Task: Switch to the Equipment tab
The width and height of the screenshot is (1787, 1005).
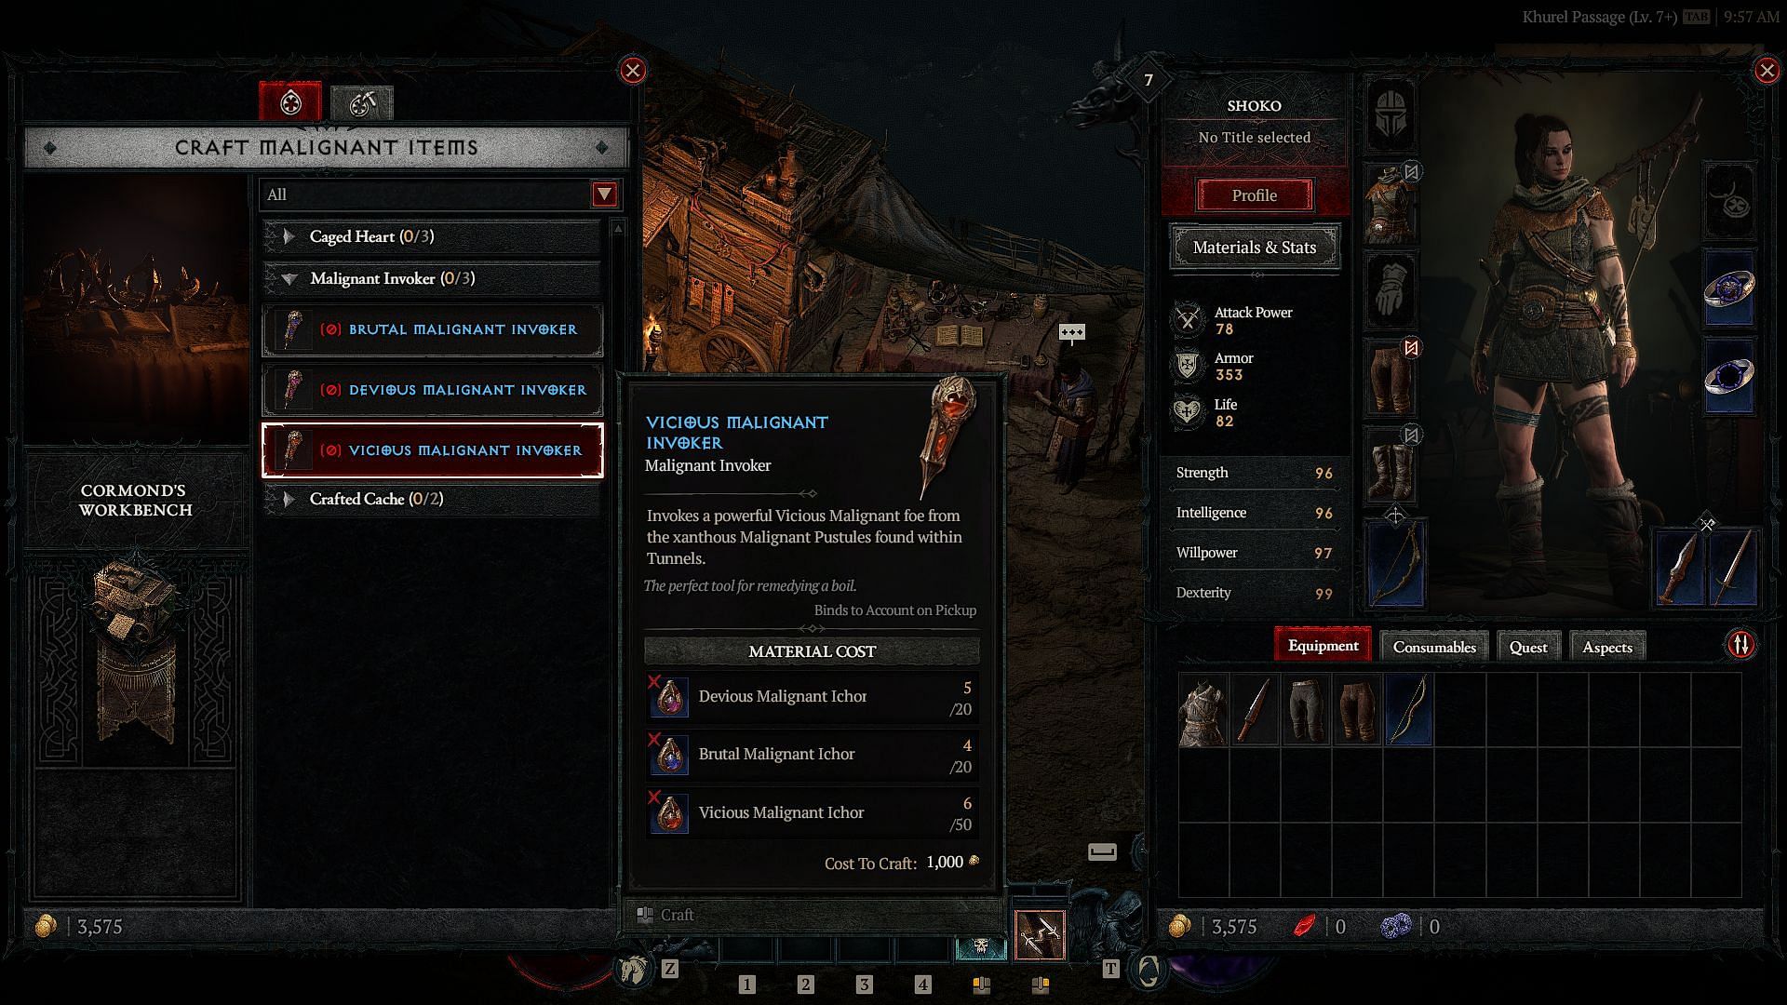Action: click(1323, 646)
